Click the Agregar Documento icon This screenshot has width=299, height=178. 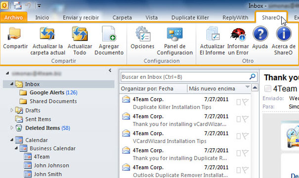point(109,34)
